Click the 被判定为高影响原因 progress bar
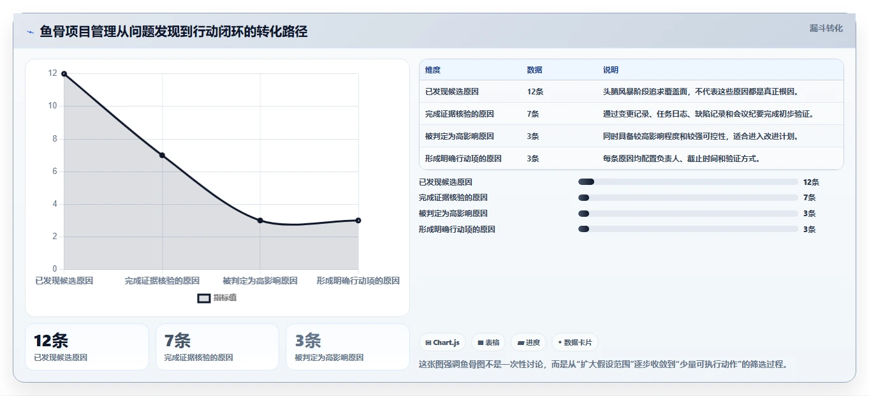Viewport: 869px width, 396px height. tap(688, 214)
